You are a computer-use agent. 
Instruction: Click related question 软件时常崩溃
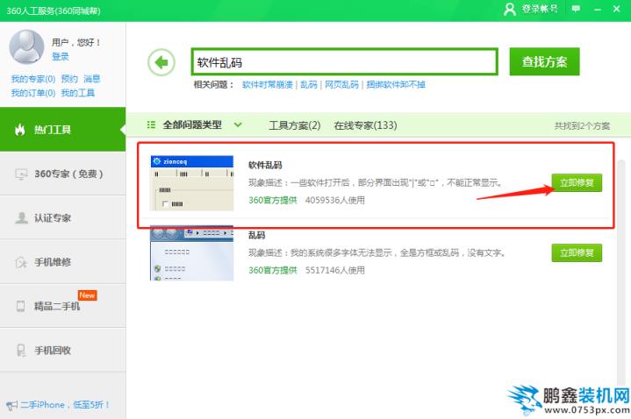[268, 84]
